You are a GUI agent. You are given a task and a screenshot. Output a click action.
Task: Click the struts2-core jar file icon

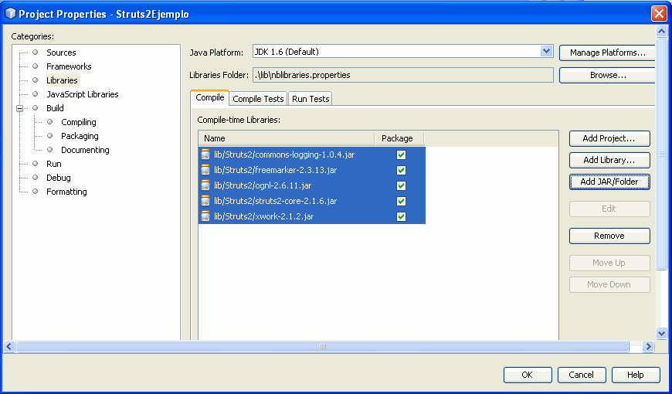(x=205, y=201)
